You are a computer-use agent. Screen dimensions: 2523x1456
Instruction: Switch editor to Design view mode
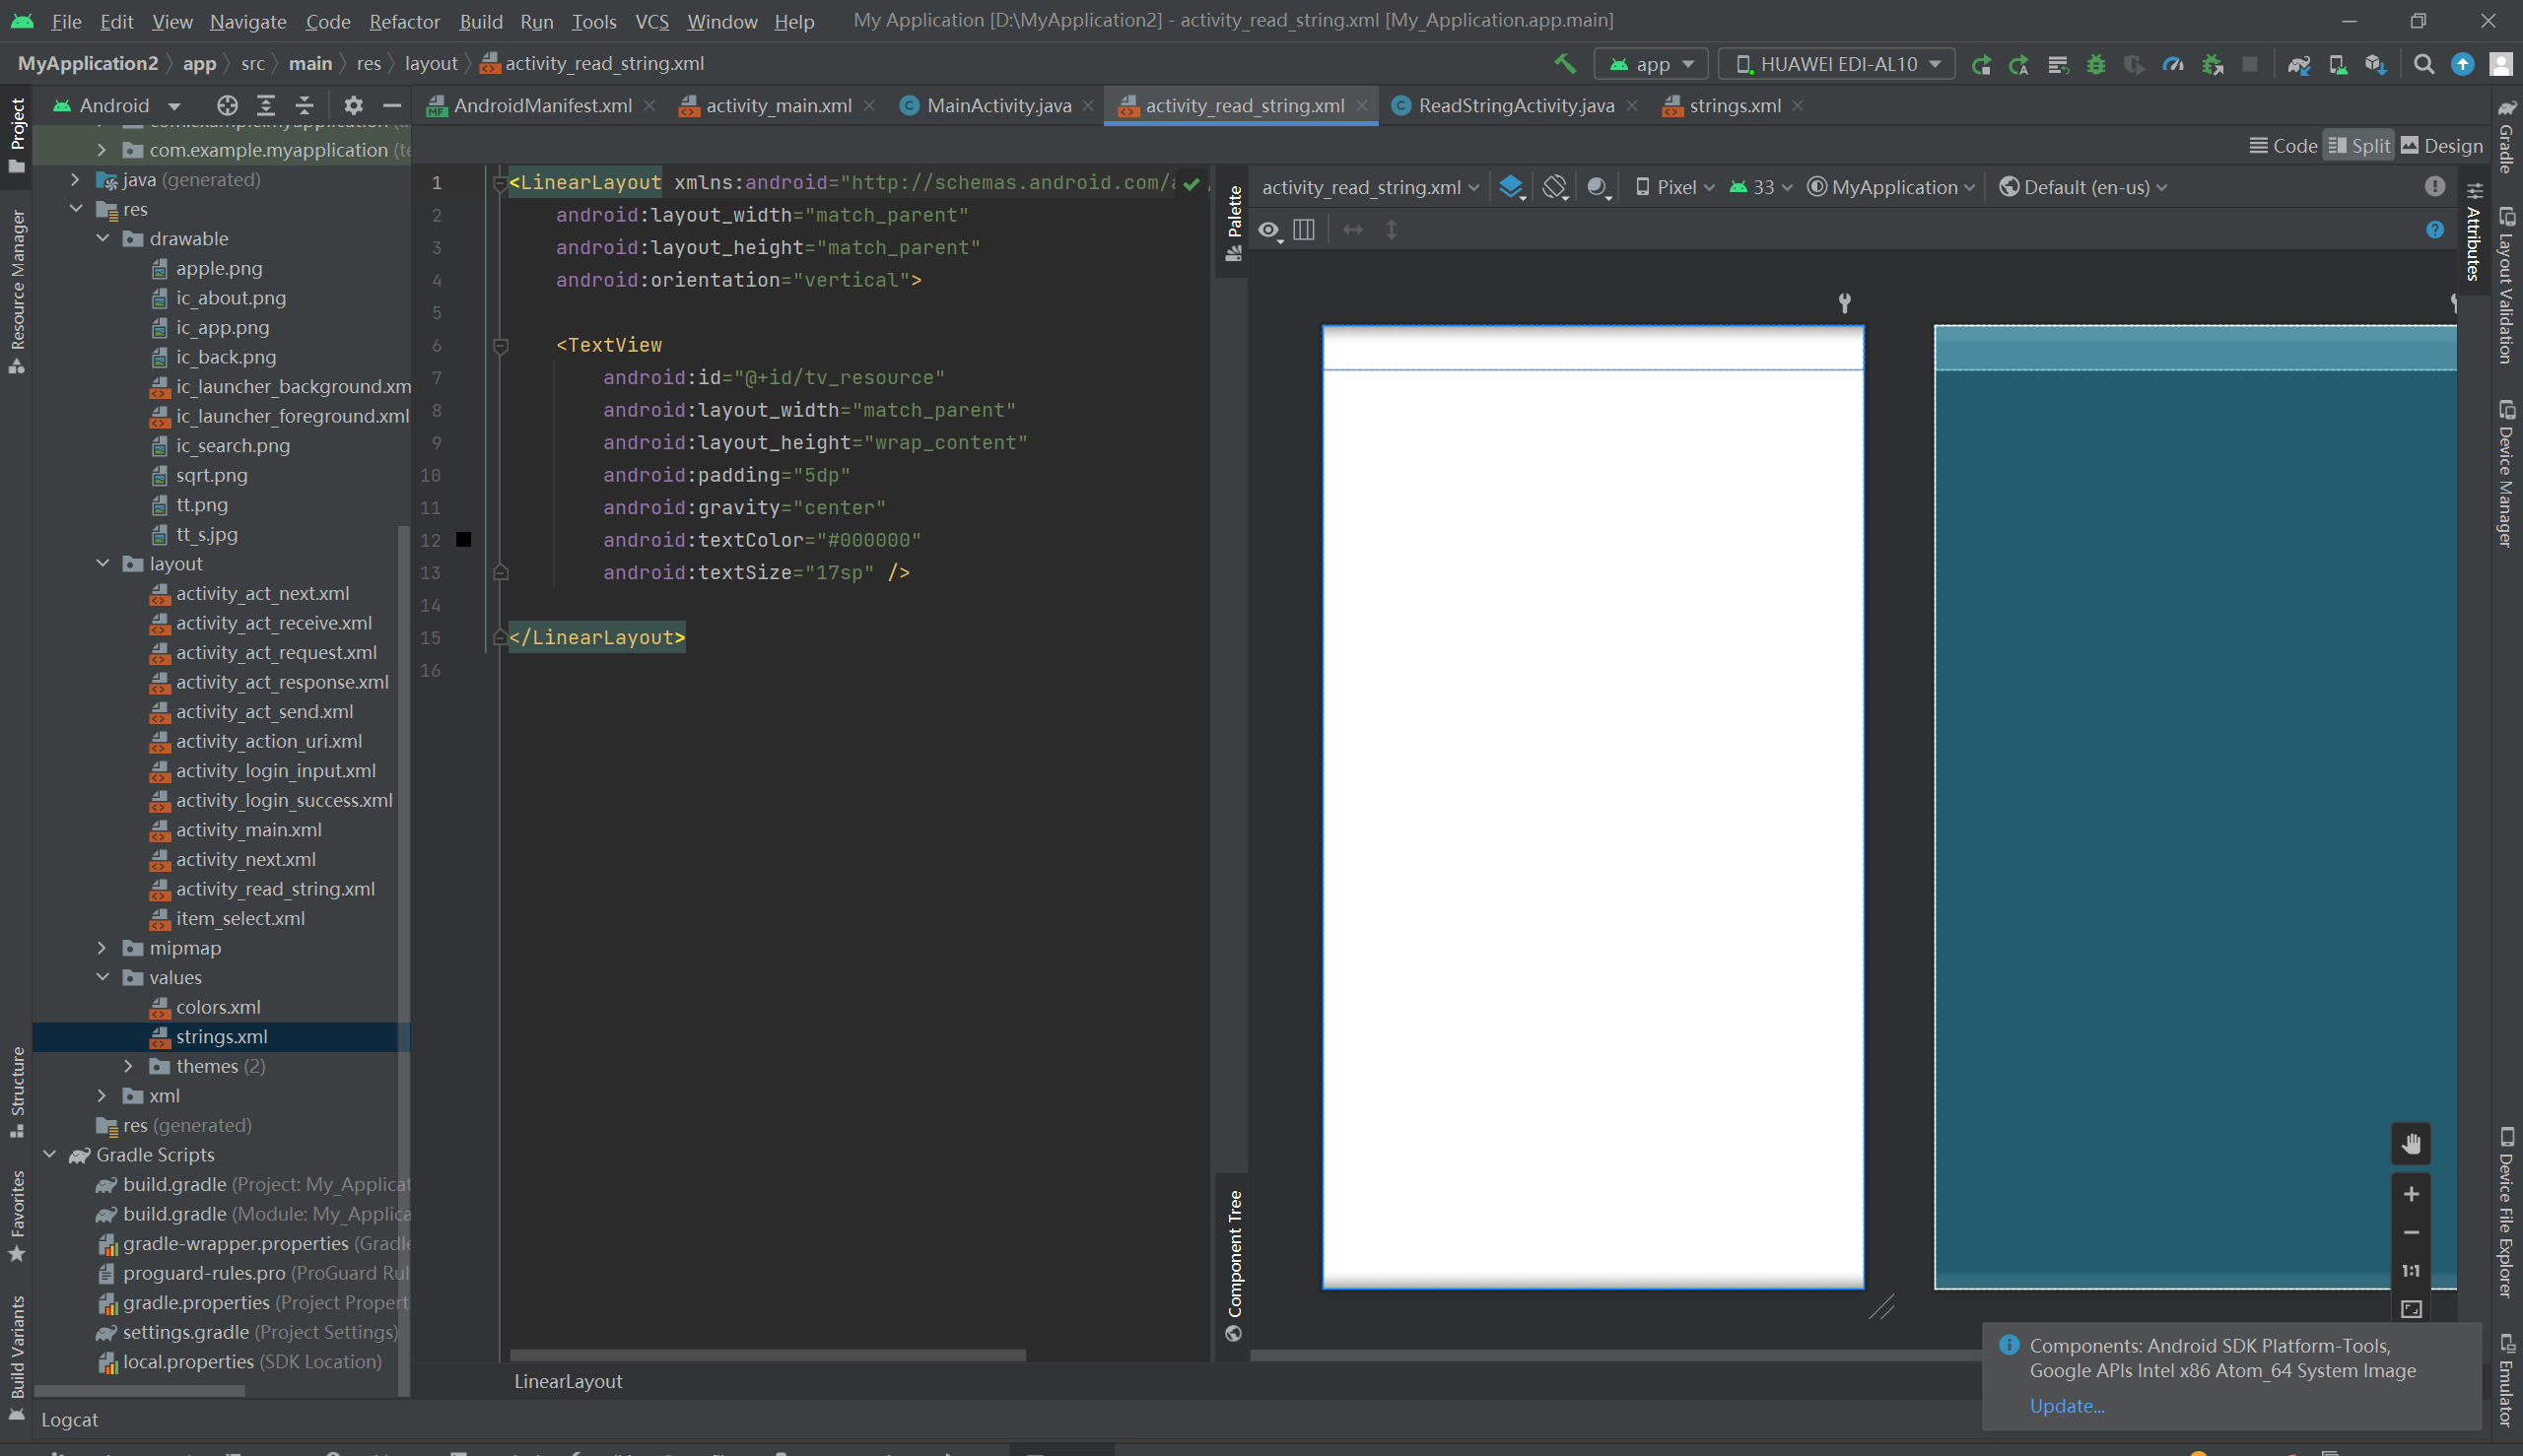(2441, 146)
